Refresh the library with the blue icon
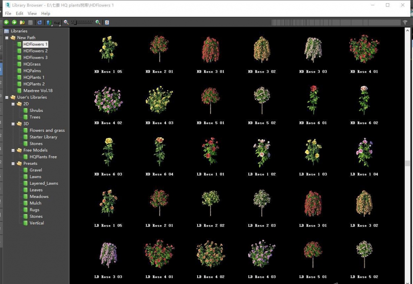The width and height of the screenshot is (413, 284). tap(40, 23)
